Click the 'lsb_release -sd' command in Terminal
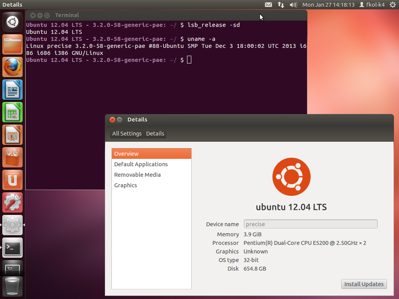 coord(214,25)
